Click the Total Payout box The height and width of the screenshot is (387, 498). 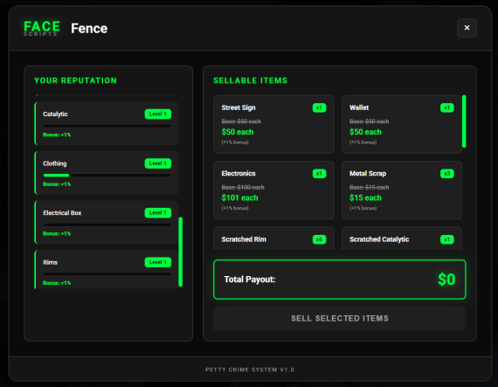(x=340, y=280)
